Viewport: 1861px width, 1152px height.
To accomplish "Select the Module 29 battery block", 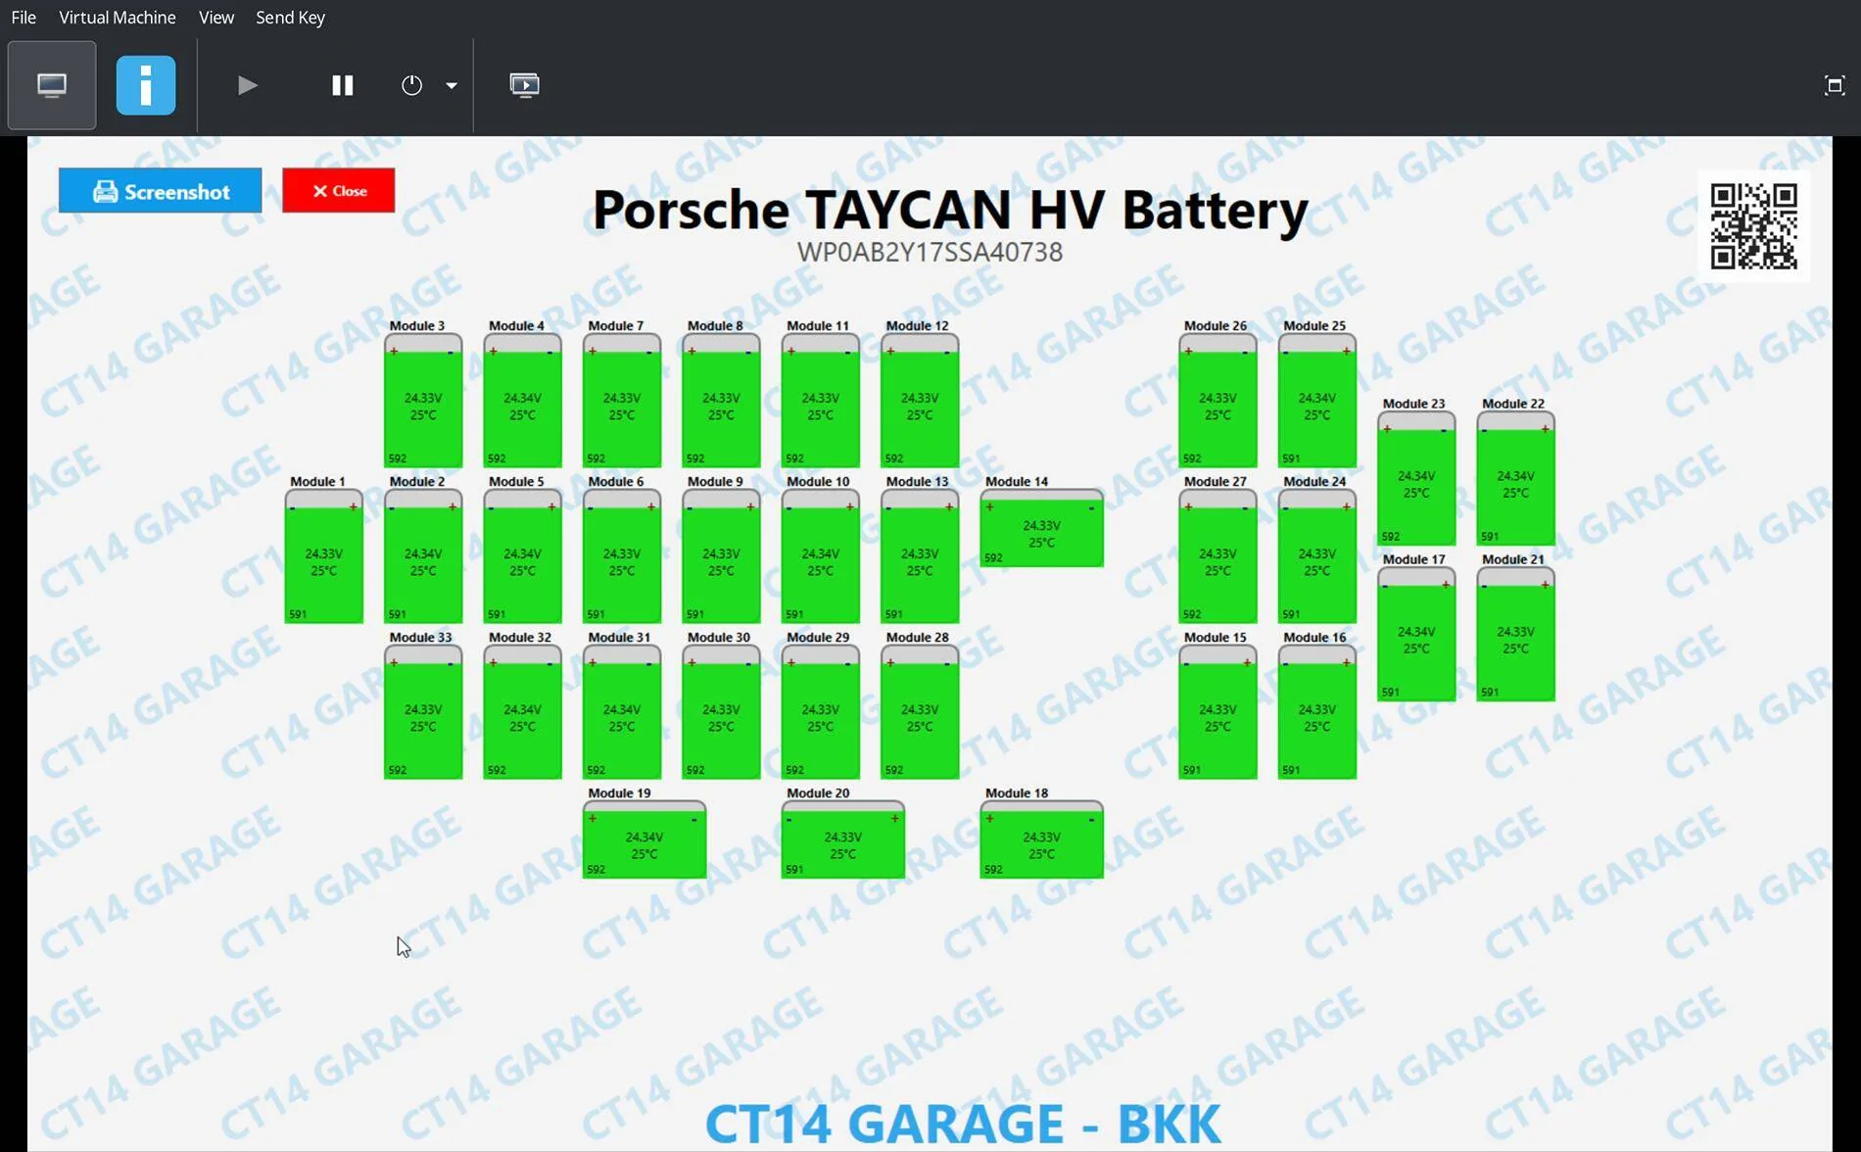I will coord(821,712).
